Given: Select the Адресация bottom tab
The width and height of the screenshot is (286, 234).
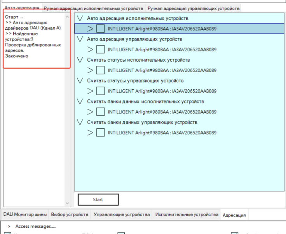Looking at the screenshot, I should coord(234,215).
